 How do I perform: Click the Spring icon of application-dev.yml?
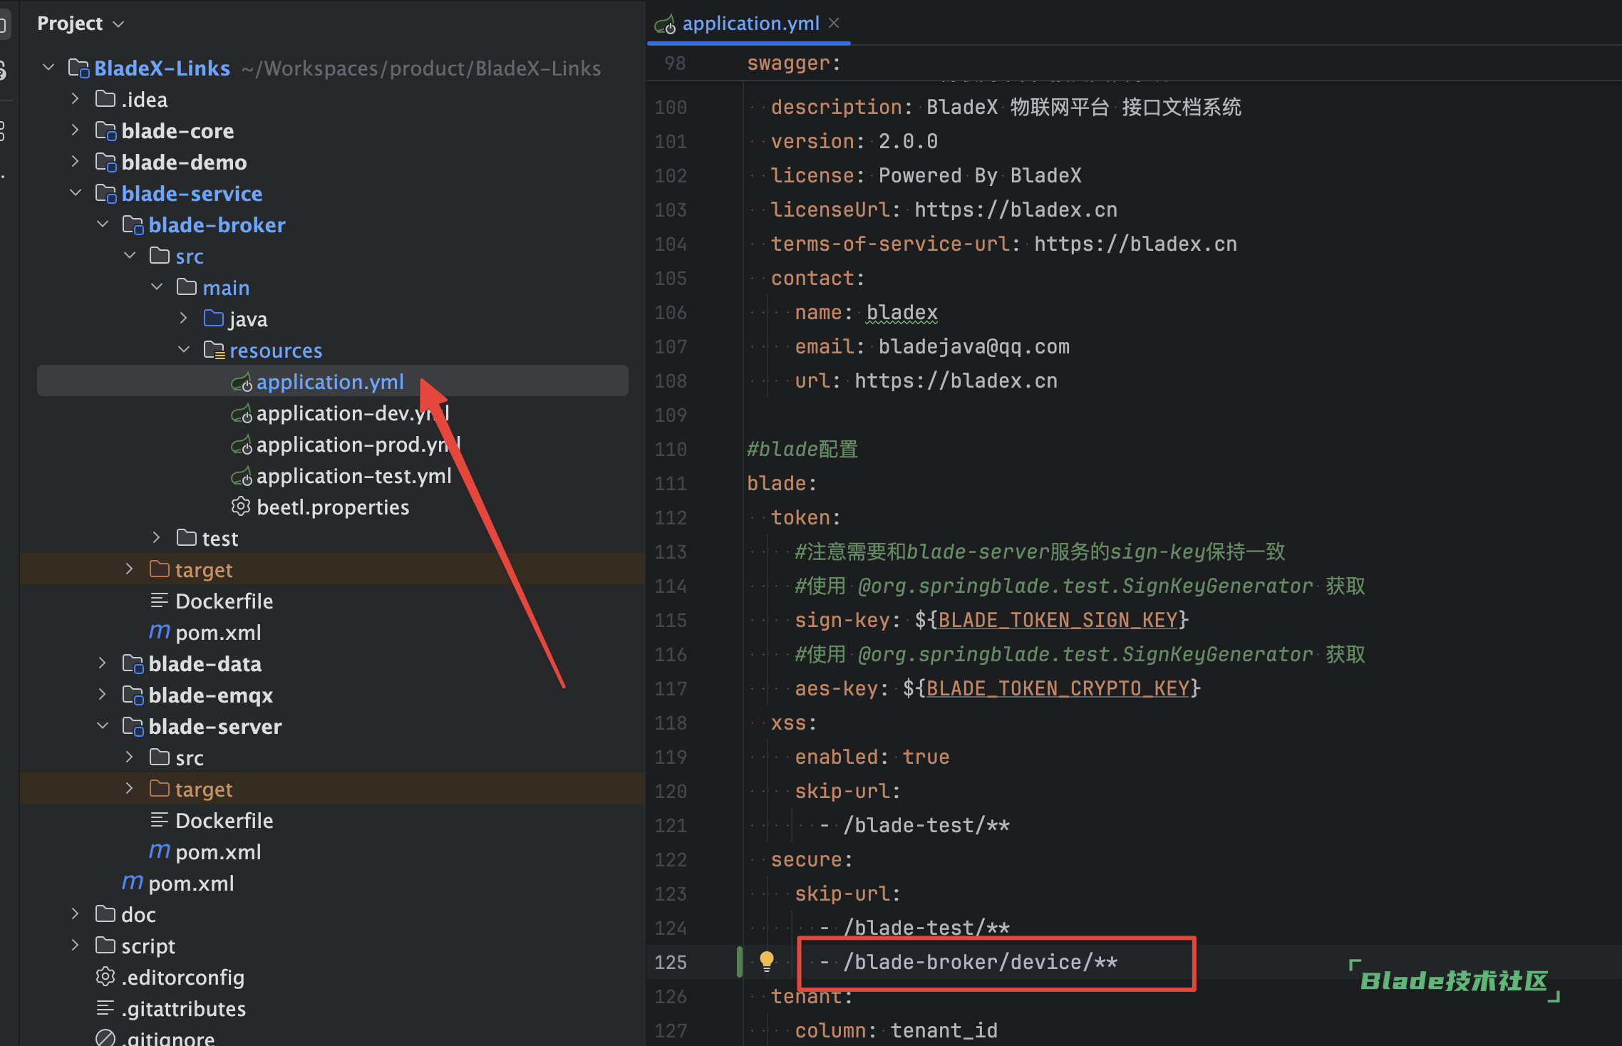click(x=242, y=413)
